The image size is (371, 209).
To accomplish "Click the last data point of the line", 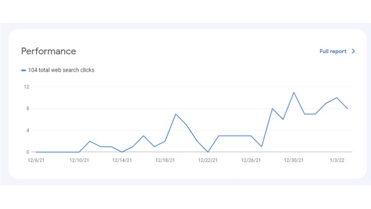I will [x=348, y=108].
